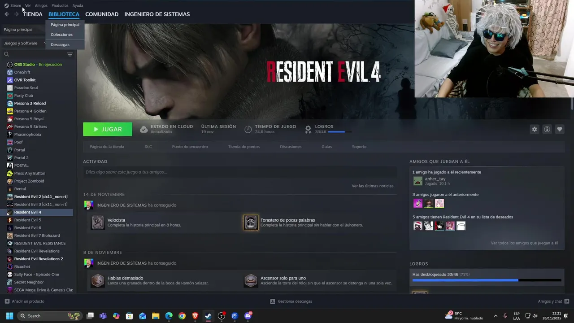Viewport: 574px width, 323px height.
Task: Add Resident Evil 4 to favorites with heart icon
Action: coord(560,129)
